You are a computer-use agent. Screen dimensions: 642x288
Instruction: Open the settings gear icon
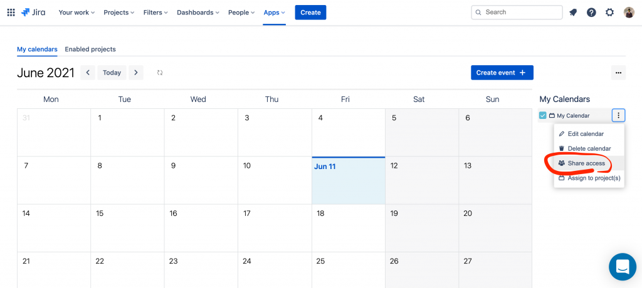(609, 13)
